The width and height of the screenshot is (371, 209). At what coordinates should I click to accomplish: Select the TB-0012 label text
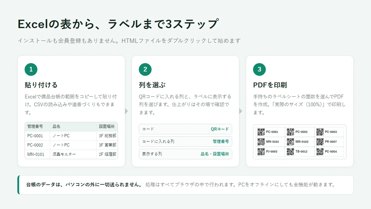pos(301,152)
